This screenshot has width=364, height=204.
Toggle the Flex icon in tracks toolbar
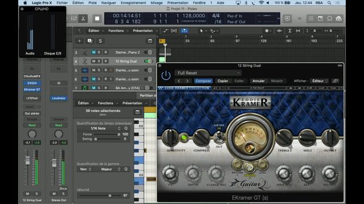pyautogui.click(x=174, y=31)
